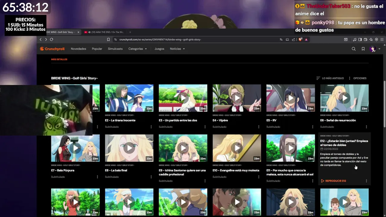This screenshot has height=217, width=386.
Task: Open the three-dot menu for E11 episode
Action: [312, 181]
